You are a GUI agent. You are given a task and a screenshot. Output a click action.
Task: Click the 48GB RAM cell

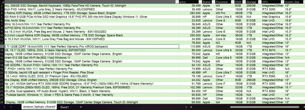click(x=240, y=13)
